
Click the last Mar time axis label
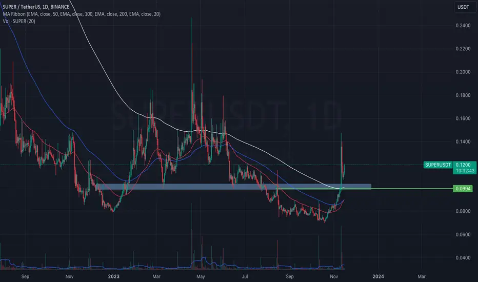pyautogui.click(x=421, y=276)
